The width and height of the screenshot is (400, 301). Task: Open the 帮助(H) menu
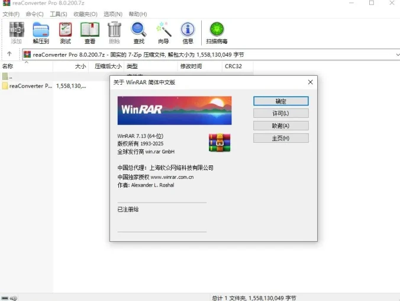click(138, 14)
